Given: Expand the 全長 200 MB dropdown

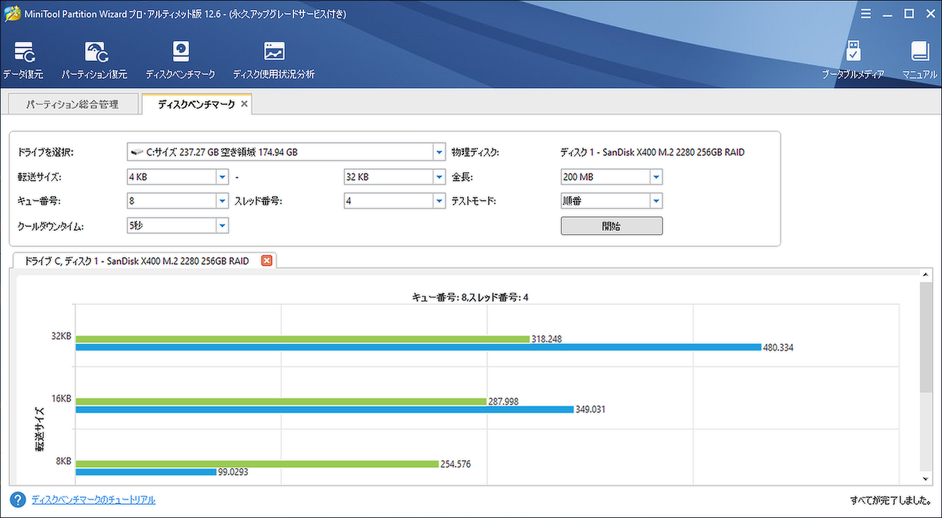Looking at the screenshot, I should 656,176.
